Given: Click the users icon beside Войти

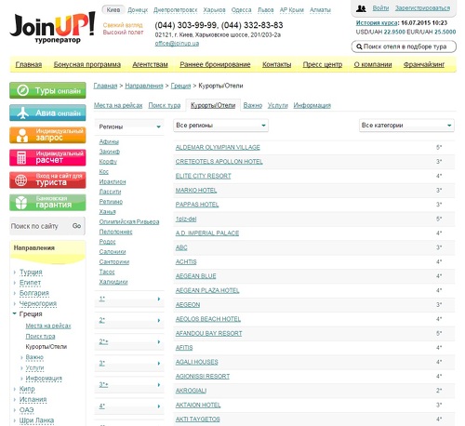Looking at the screenshot, I should pyautogui.click(x=361, y=8).
